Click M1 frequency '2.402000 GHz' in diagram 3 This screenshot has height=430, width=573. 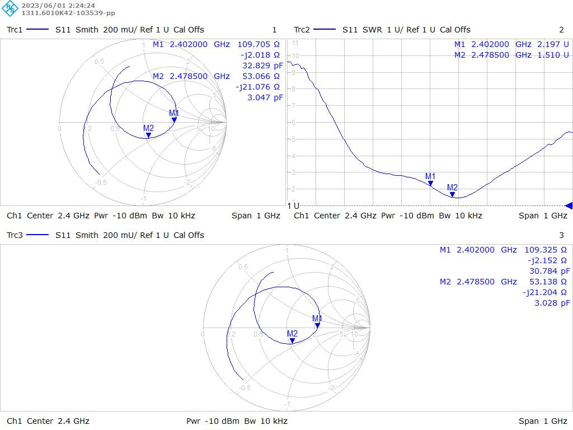487,250
